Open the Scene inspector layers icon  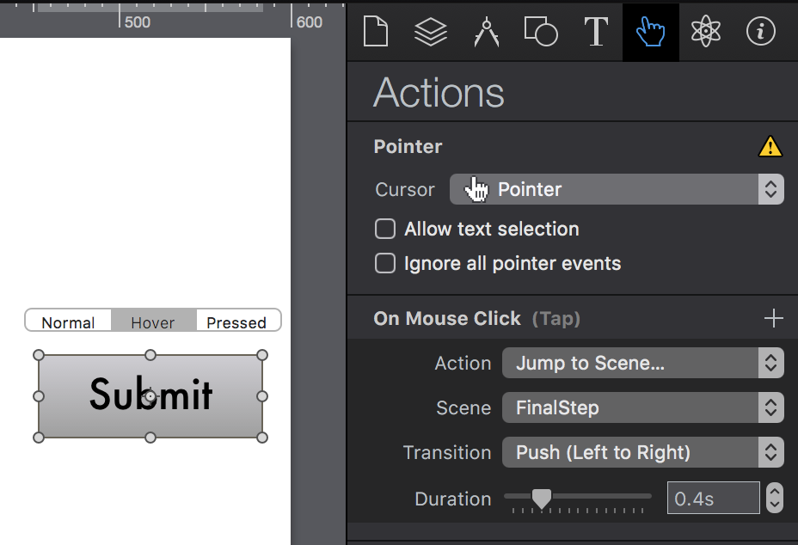pyautogui.click(x=431, y=32)
